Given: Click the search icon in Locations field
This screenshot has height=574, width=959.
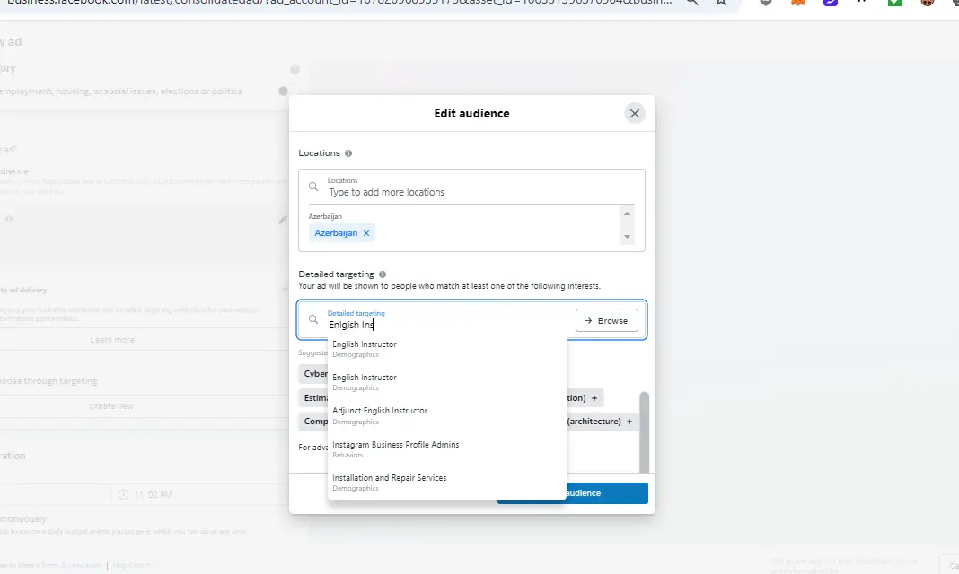Looking at the screenshot, I should (313, 187).
